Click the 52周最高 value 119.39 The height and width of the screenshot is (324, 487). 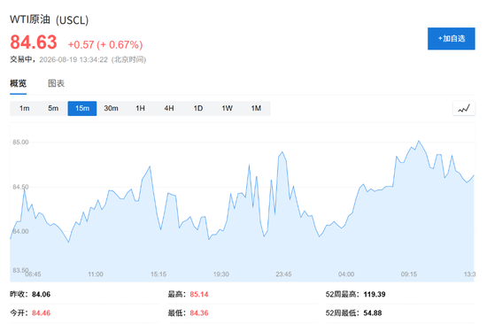375,294
